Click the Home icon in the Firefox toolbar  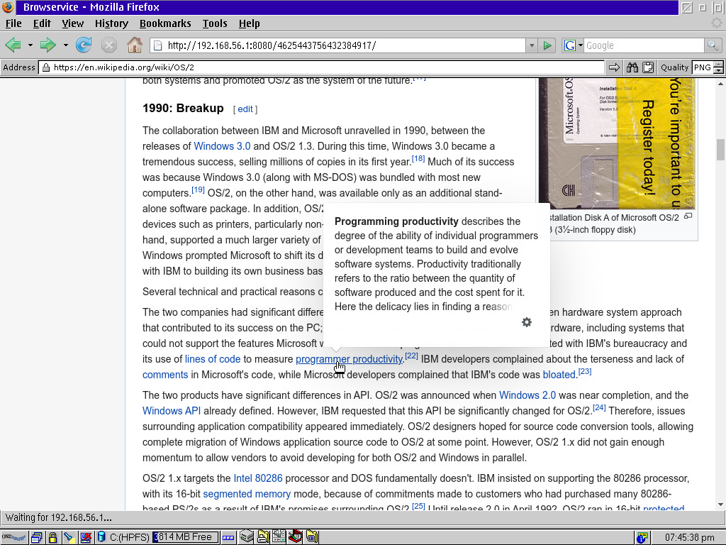pyautogui.click(x=133, y=45)
